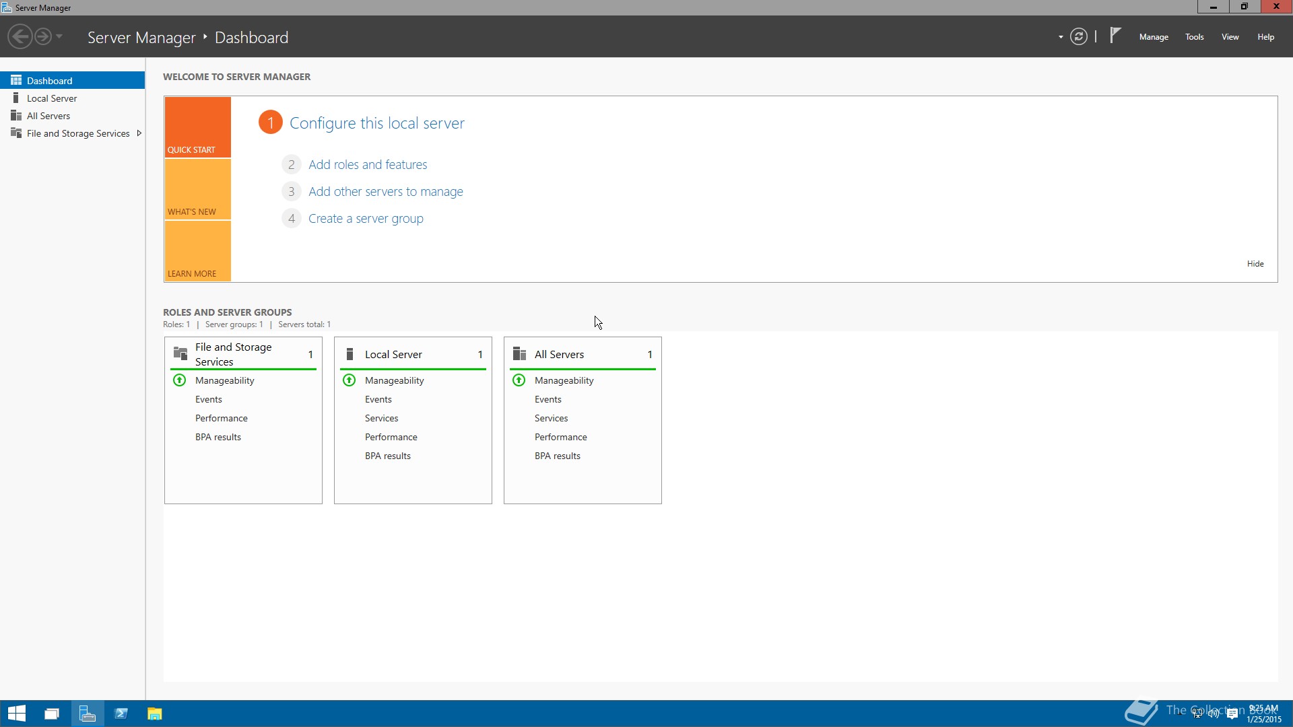Click Create a server group link
Image resolution: width=1293 pixels, height=727 pixels.
[366, 218]
